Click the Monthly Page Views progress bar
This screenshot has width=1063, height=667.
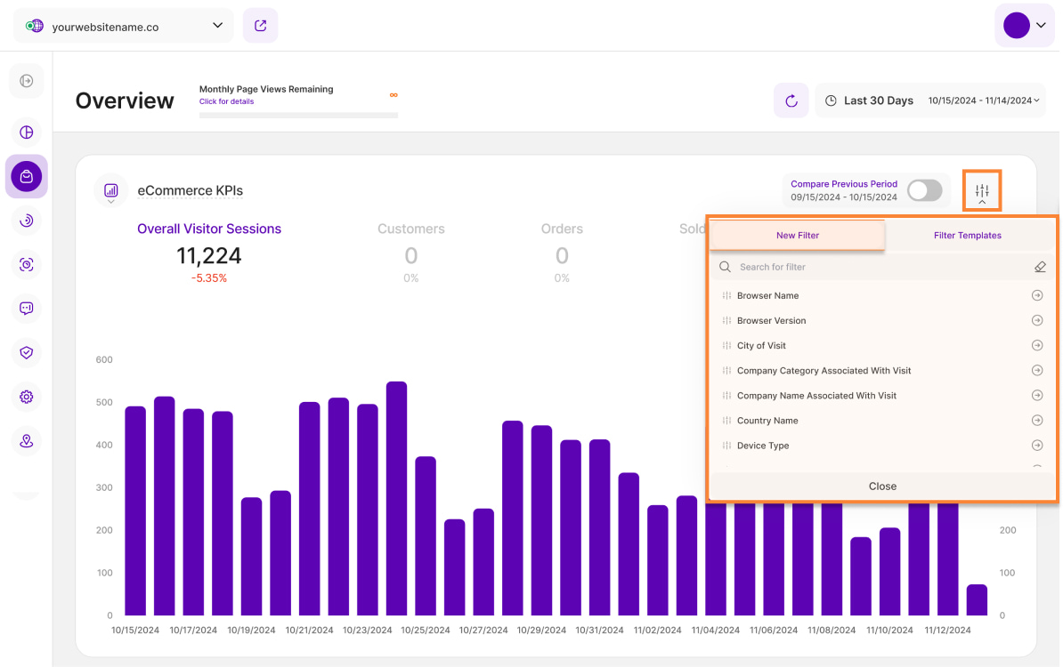[298, 115]
